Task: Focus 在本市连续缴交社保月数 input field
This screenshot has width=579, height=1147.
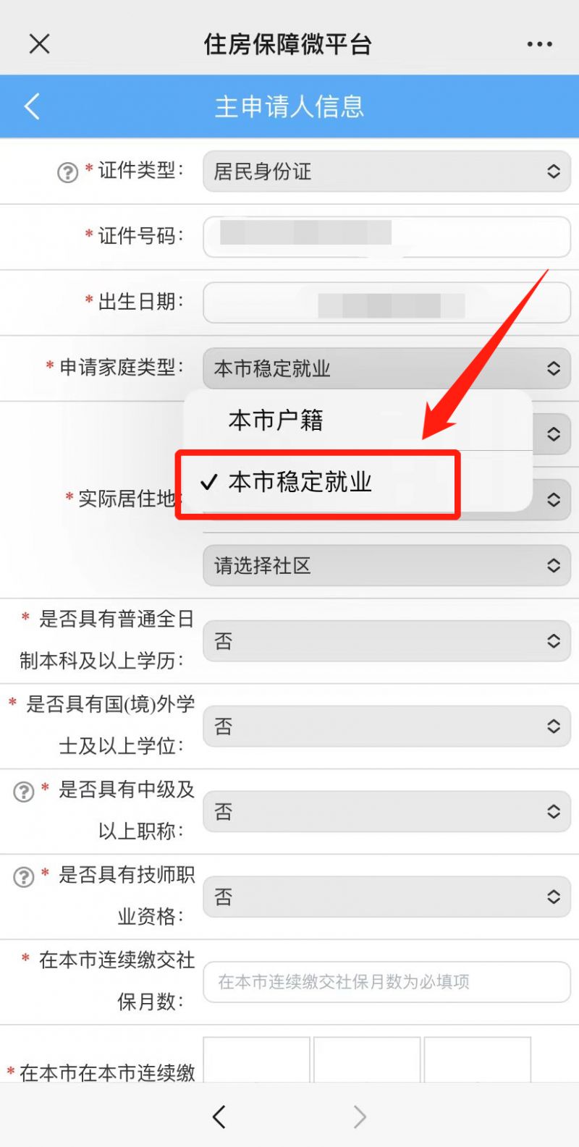Action: click(x=386, y=982)
